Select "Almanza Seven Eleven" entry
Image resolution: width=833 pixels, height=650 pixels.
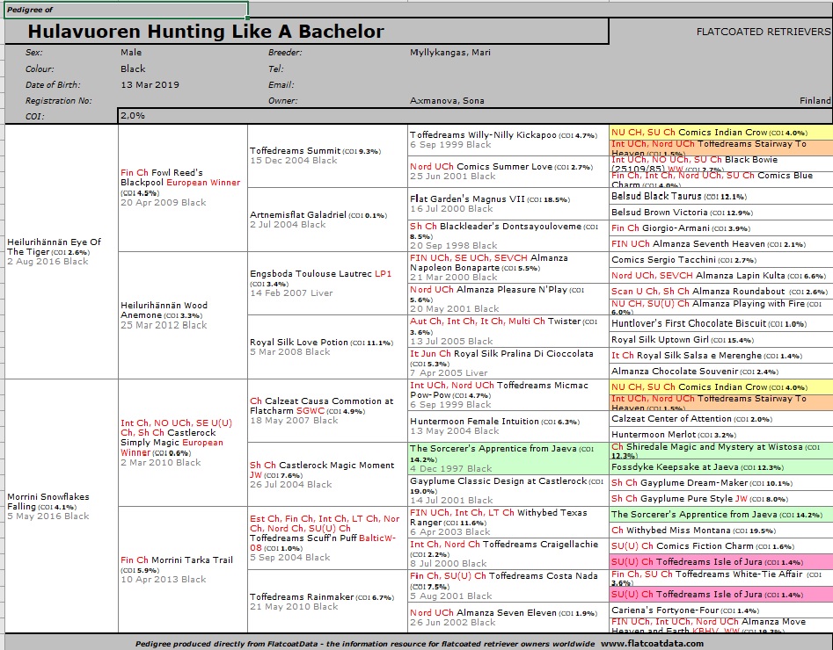(x=508, y=617)
